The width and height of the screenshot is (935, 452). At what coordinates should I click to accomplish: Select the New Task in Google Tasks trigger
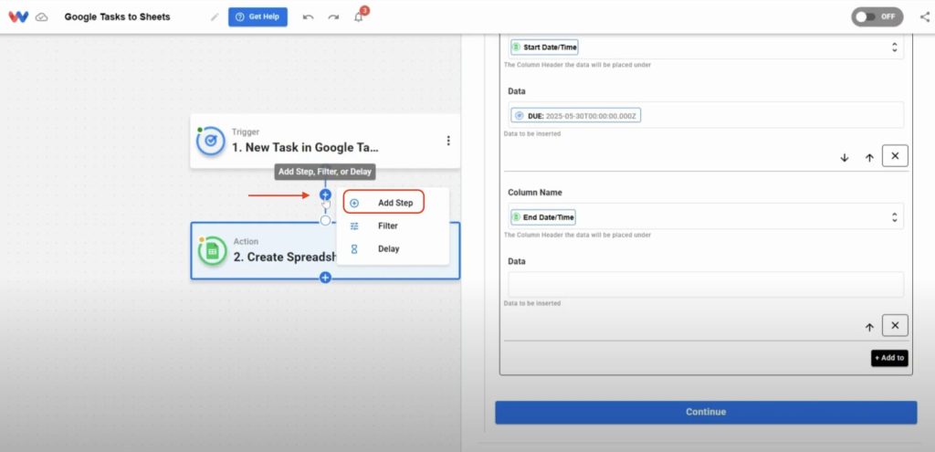(325, 141)
